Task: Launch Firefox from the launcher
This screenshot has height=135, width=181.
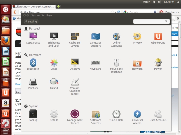Action: coord(5,41)
